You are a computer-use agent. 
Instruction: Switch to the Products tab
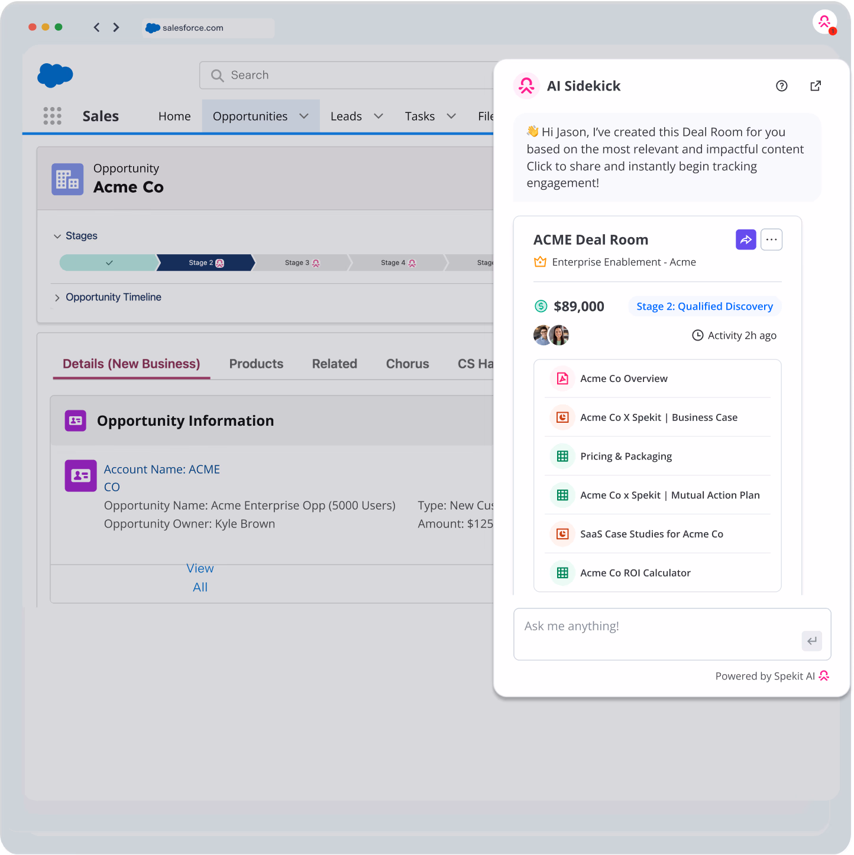coord(256,364)
